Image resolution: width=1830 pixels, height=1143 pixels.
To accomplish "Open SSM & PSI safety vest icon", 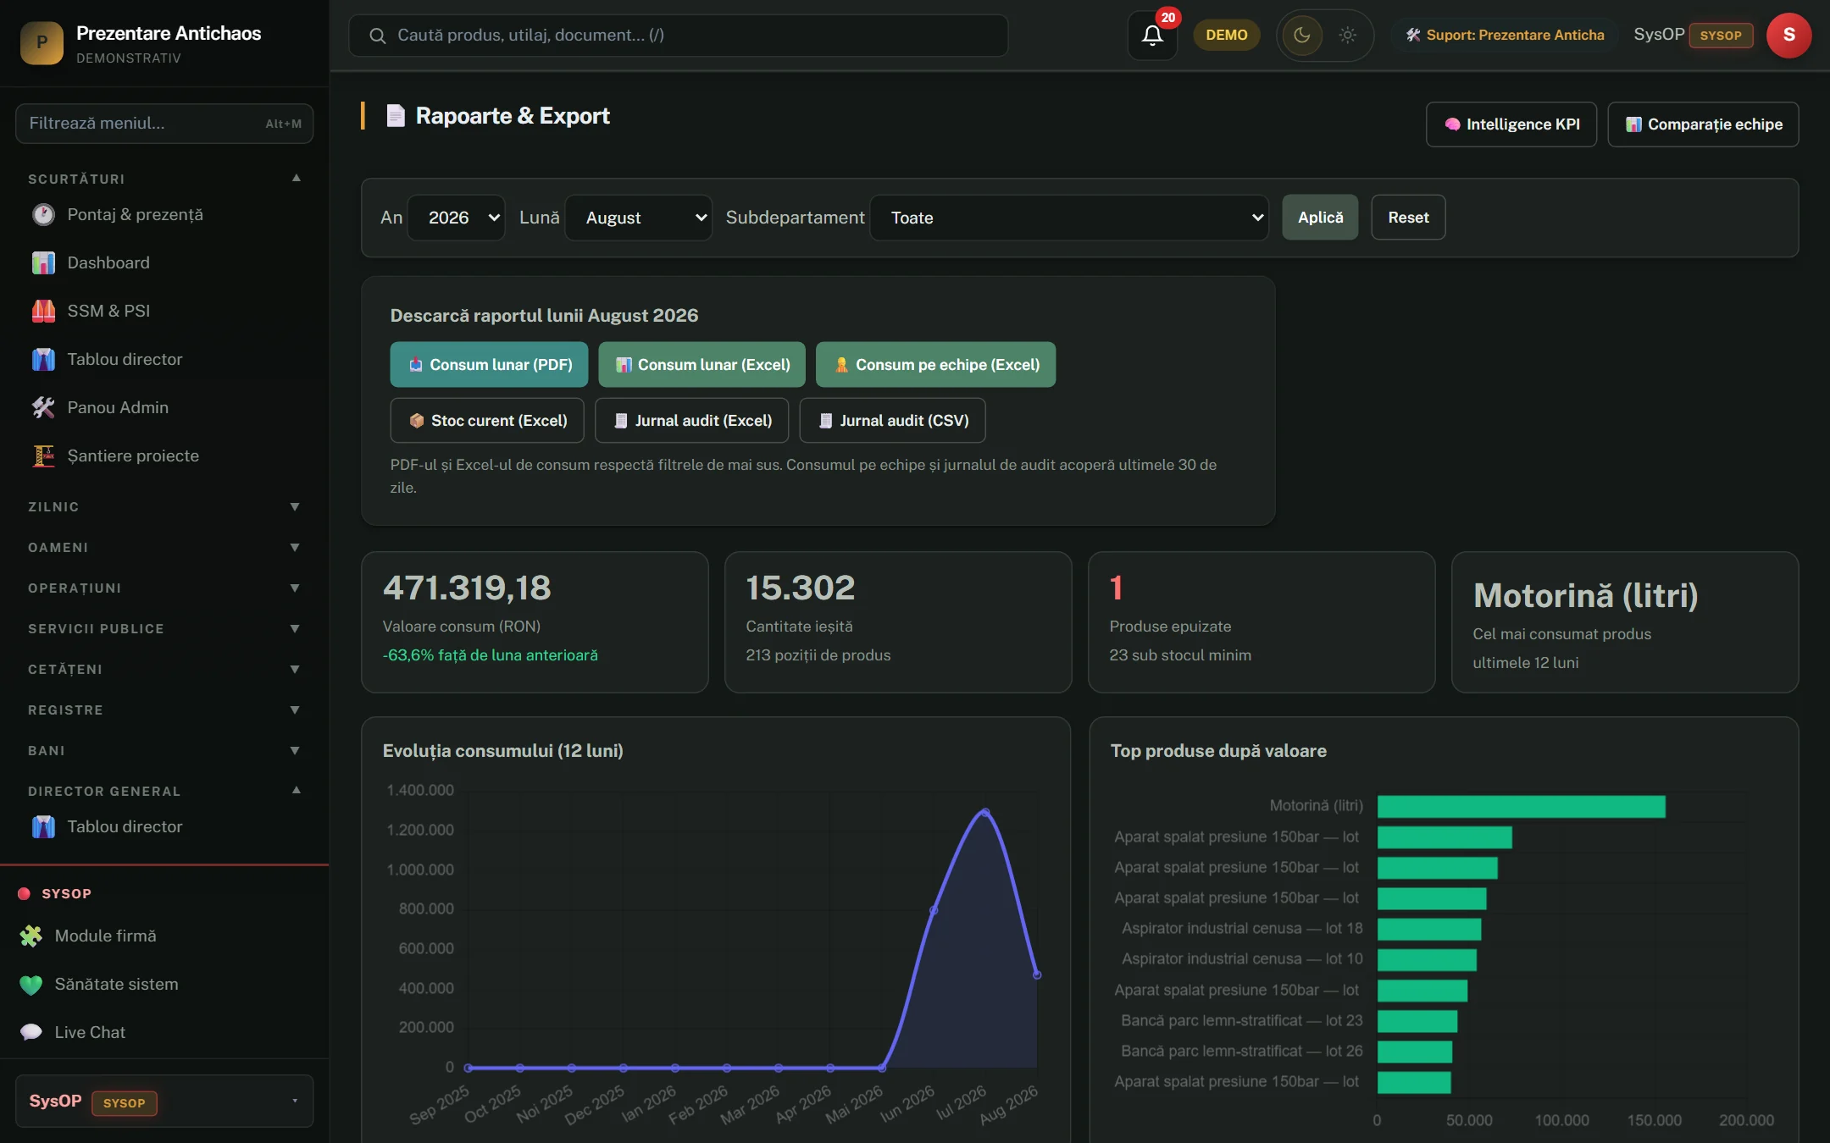I will [43, 311].
